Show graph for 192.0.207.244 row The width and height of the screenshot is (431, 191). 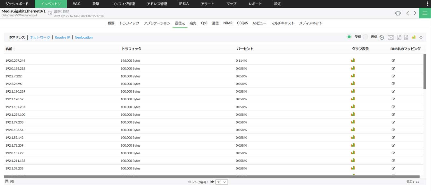(x=353, y=60)
